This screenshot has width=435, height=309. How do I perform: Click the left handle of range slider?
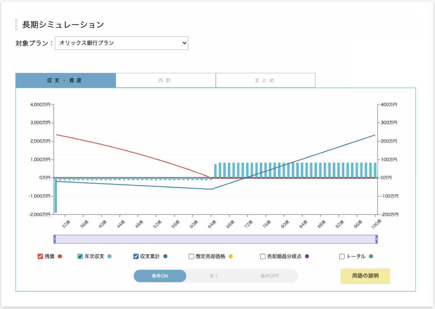pyautogui.click(x=55, y=239)
